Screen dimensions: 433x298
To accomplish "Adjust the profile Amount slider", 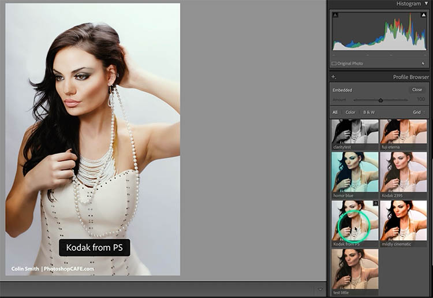I will pos(380,100).
